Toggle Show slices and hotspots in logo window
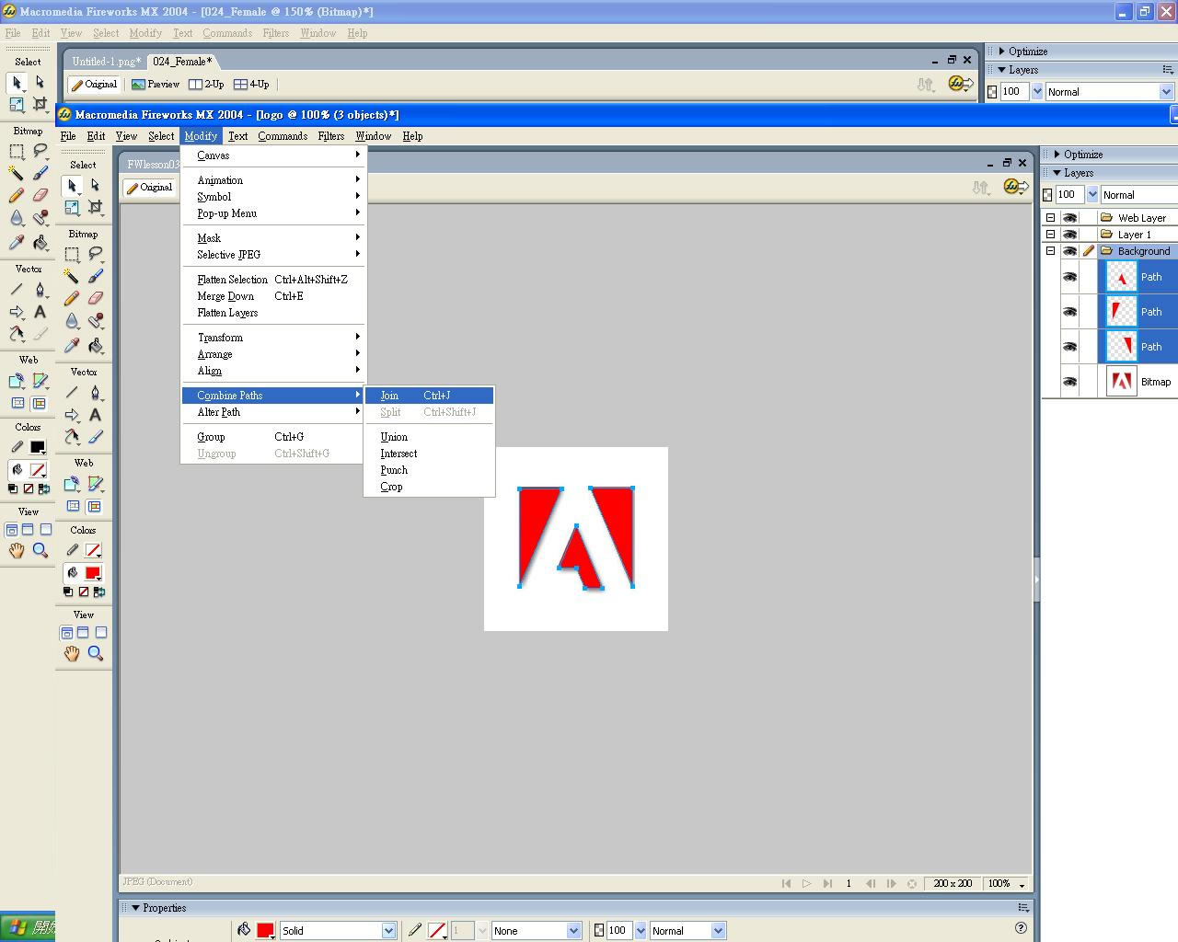 pyautogui.click(x=95, y=506)
